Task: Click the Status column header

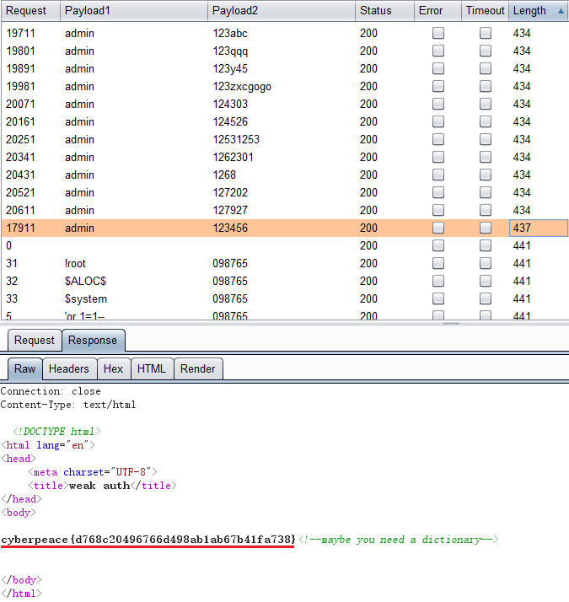Action: point(376,11)
